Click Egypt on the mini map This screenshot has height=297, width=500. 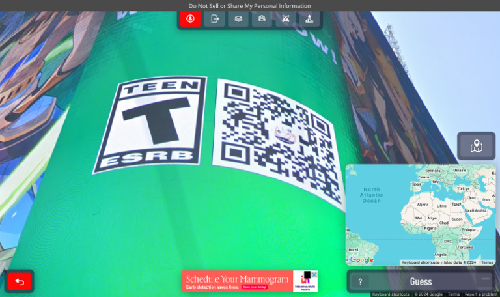(x=456, y=204)
